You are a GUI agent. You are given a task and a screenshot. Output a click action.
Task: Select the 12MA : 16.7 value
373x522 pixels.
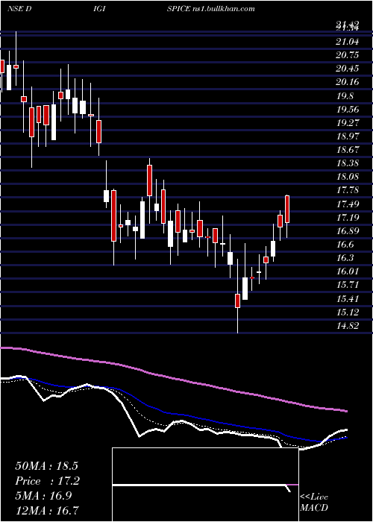pos(48,510)
